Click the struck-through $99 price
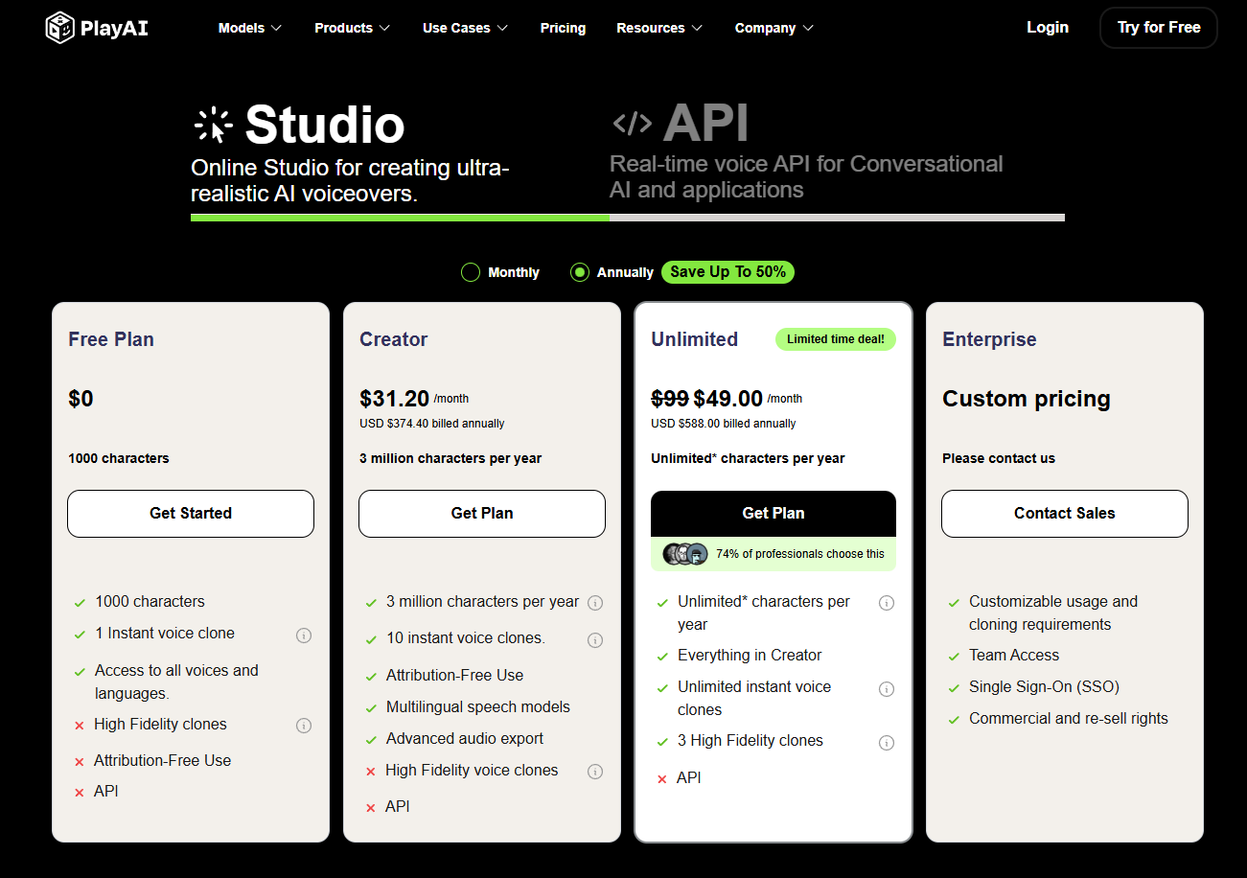The image size is (1247, 878). [670, 399]
